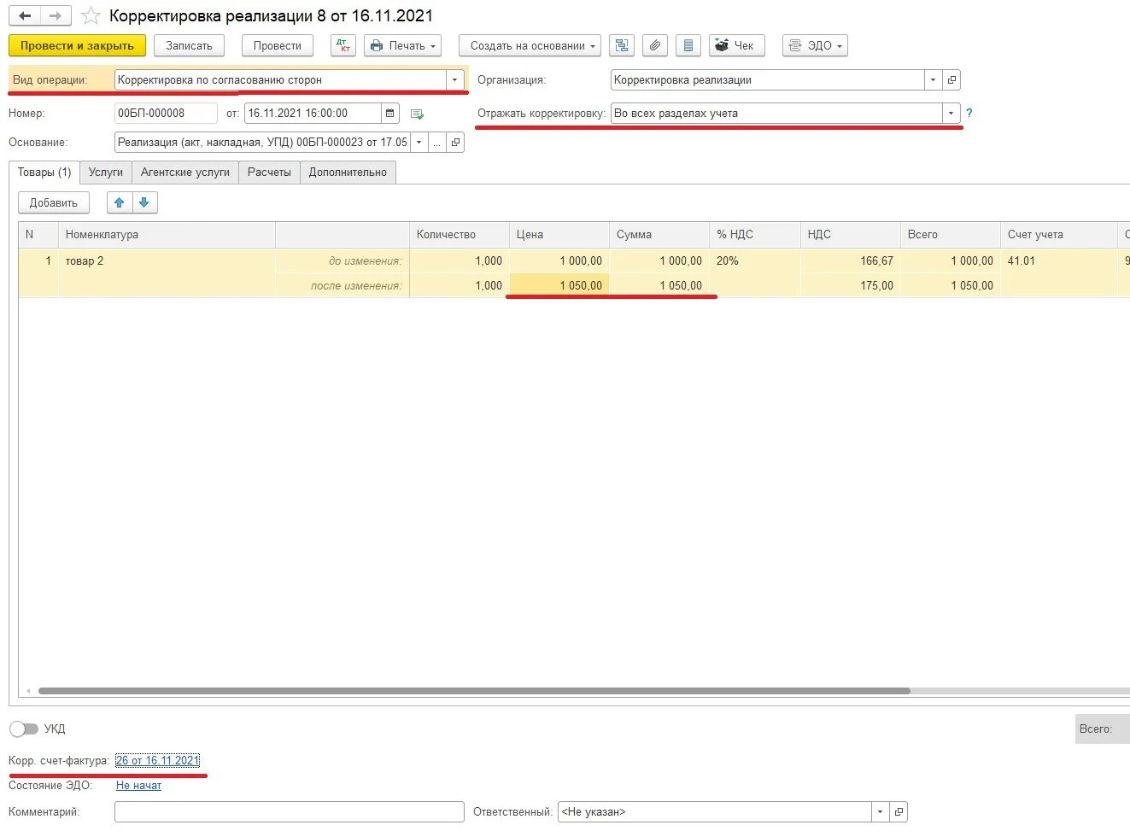Open ЭДО dropdown menu
This screenshot has width=1130, height=831.
click(x=815, y=45)
